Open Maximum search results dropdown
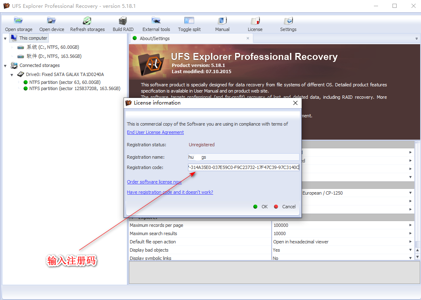 (410, 233)
